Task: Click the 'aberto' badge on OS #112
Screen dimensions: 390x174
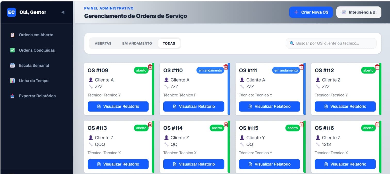Action: (x=368, y=70)
